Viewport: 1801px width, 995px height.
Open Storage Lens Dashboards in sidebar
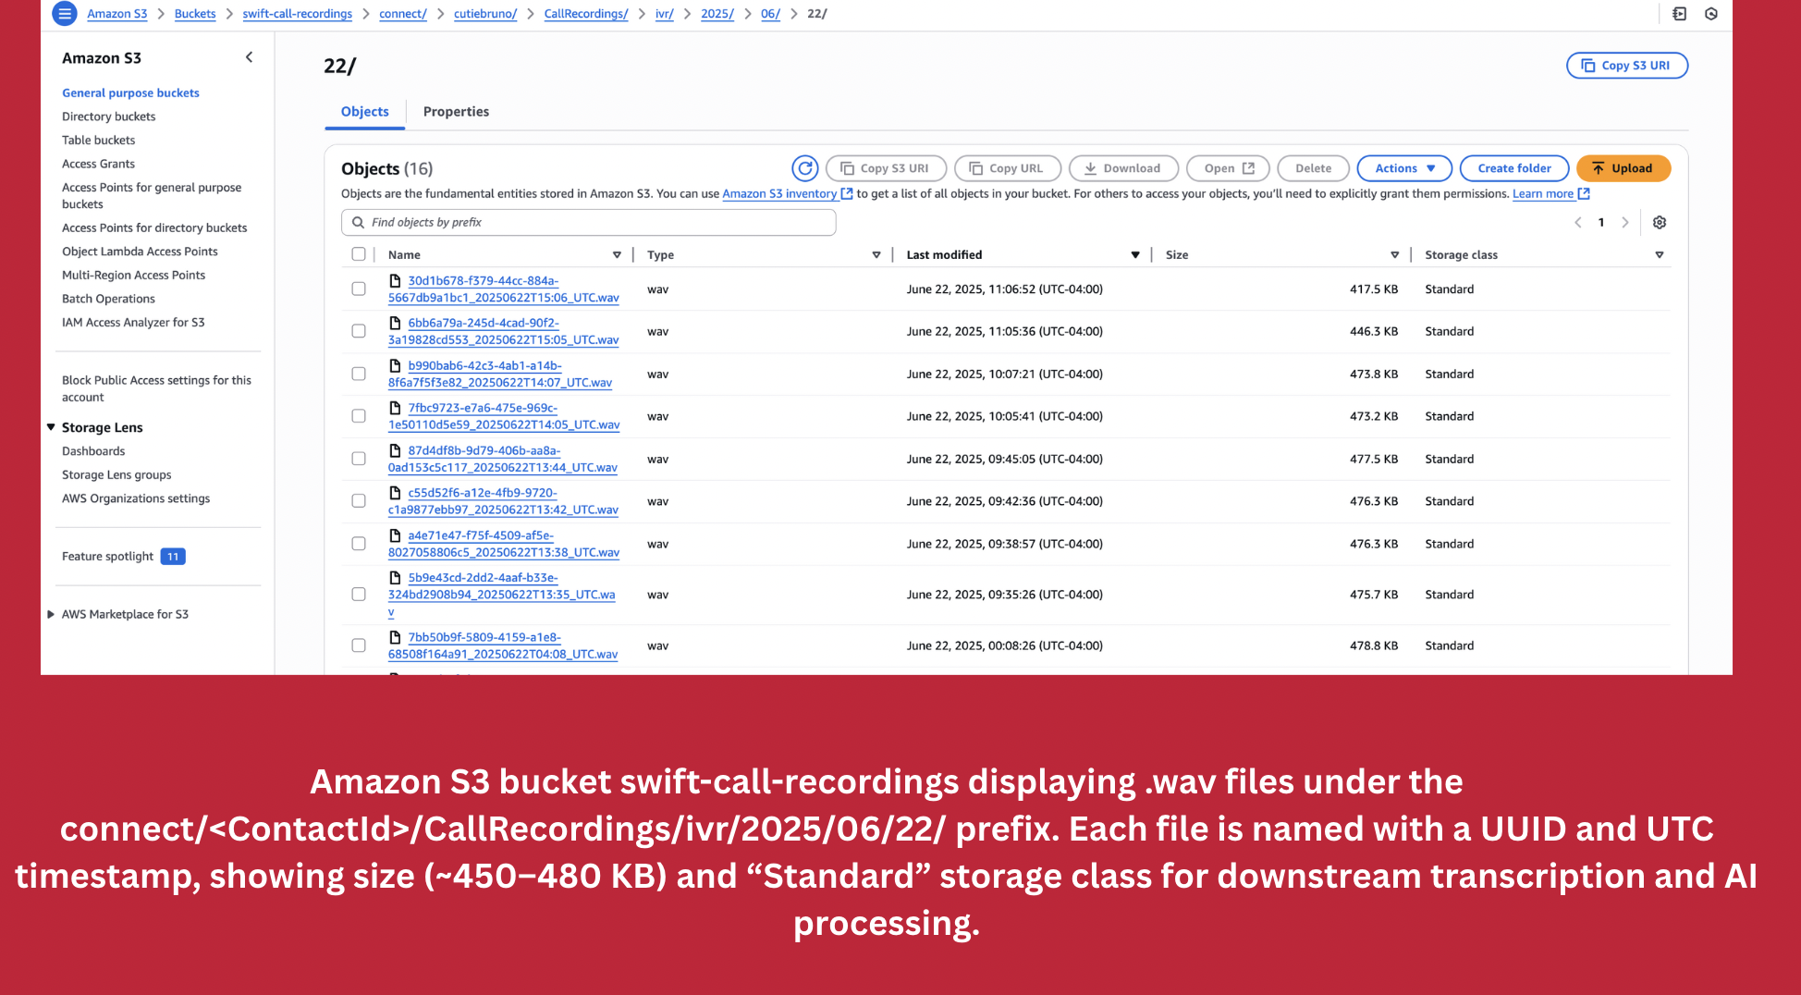[x=93, y=451]
